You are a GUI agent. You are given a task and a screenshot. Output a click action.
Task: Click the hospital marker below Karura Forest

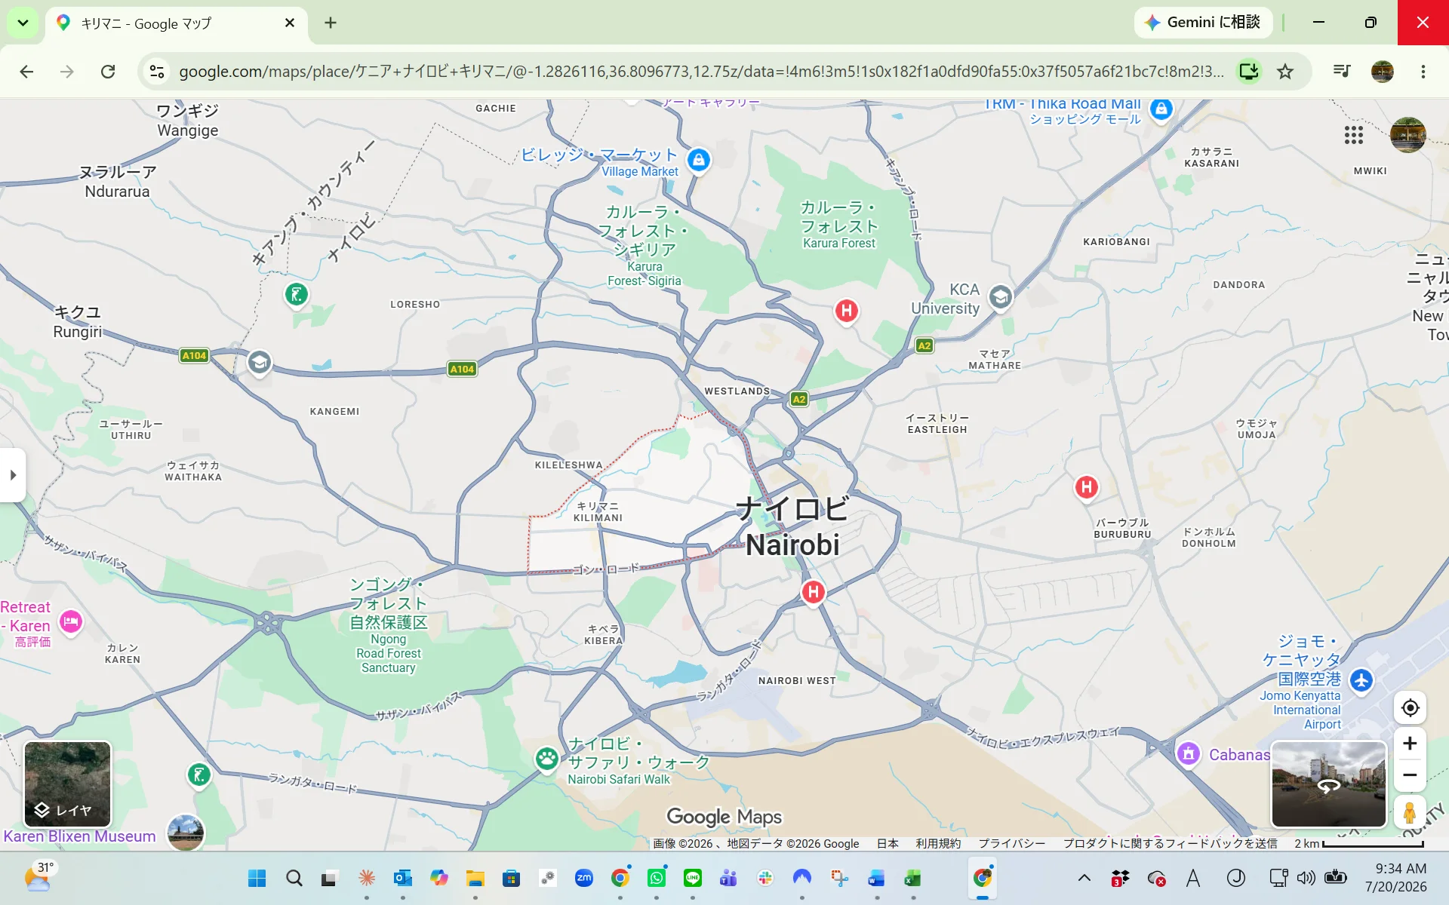[x=847, y=311]
